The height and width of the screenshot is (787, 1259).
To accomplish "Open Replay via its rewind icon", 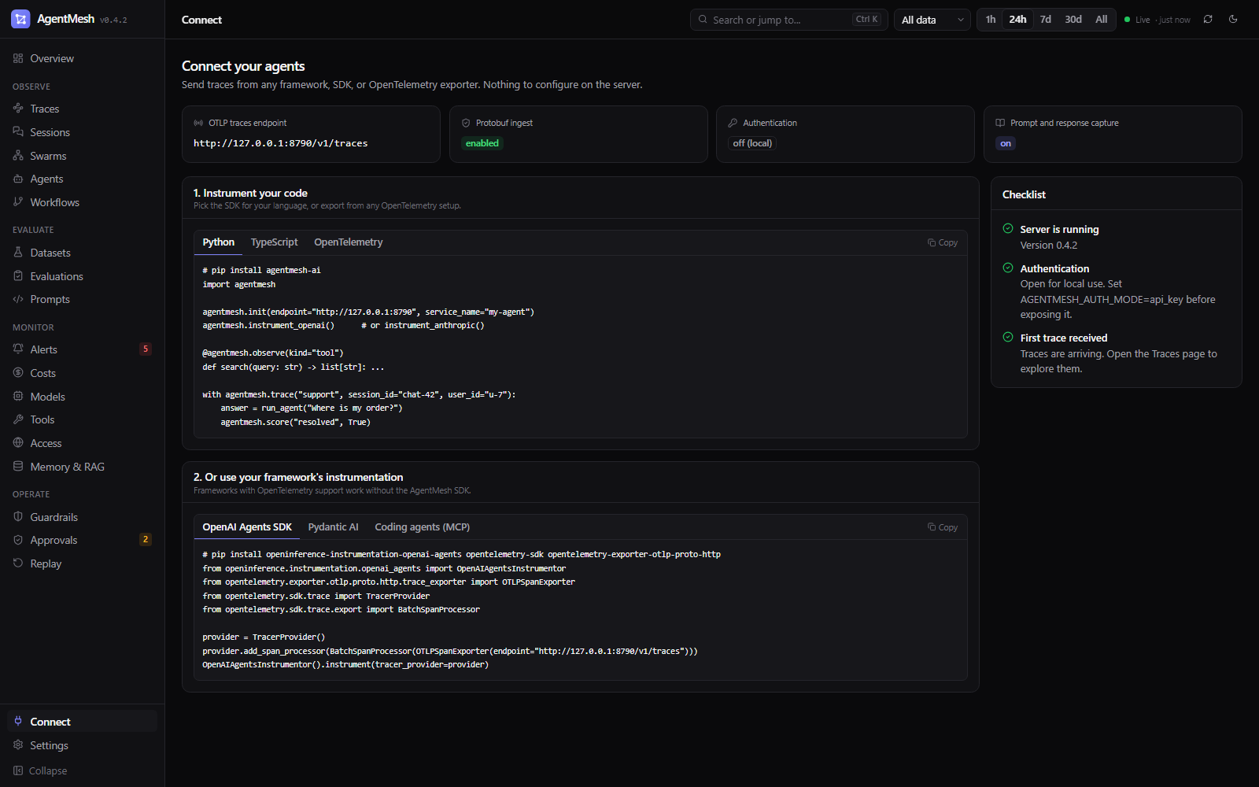I will (18, 563).
